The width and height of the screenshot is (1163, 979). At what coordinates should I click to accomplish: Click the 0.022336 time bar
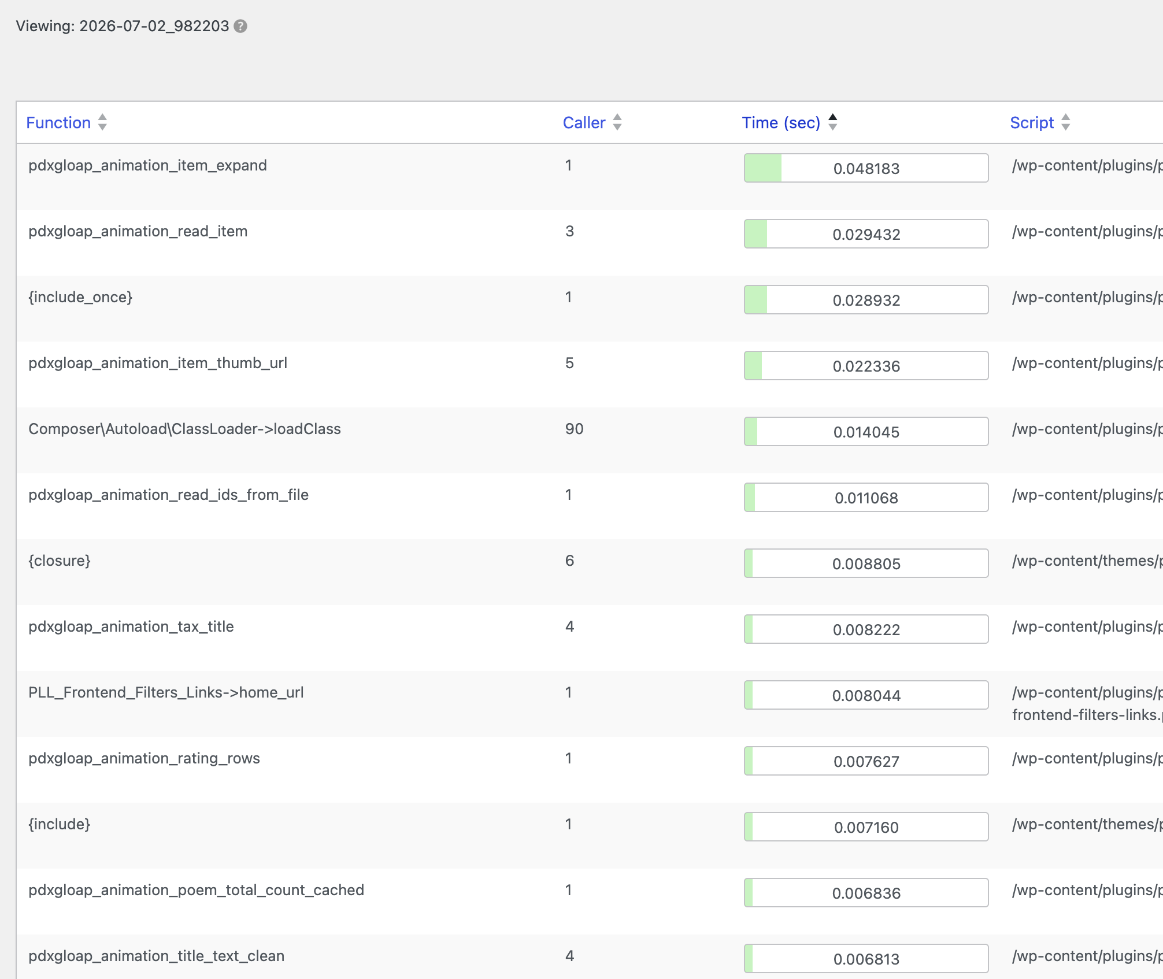point(866,366)
